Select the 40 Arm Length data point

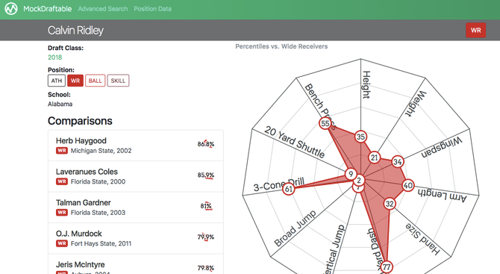click(x=408, y=185)
